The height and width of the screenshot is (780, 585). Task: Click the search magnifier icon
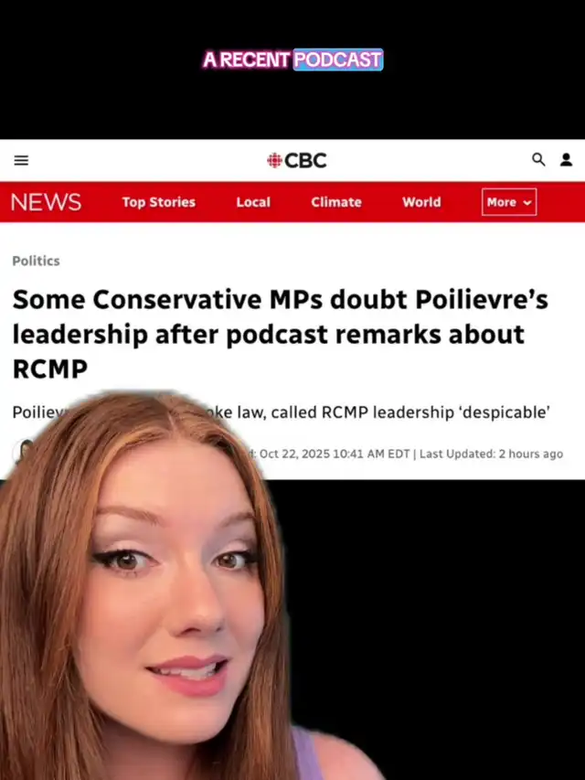pos(538,160)
